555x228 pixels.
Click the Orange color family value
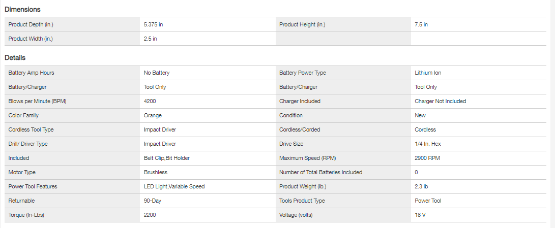click(x=153, y=115)
